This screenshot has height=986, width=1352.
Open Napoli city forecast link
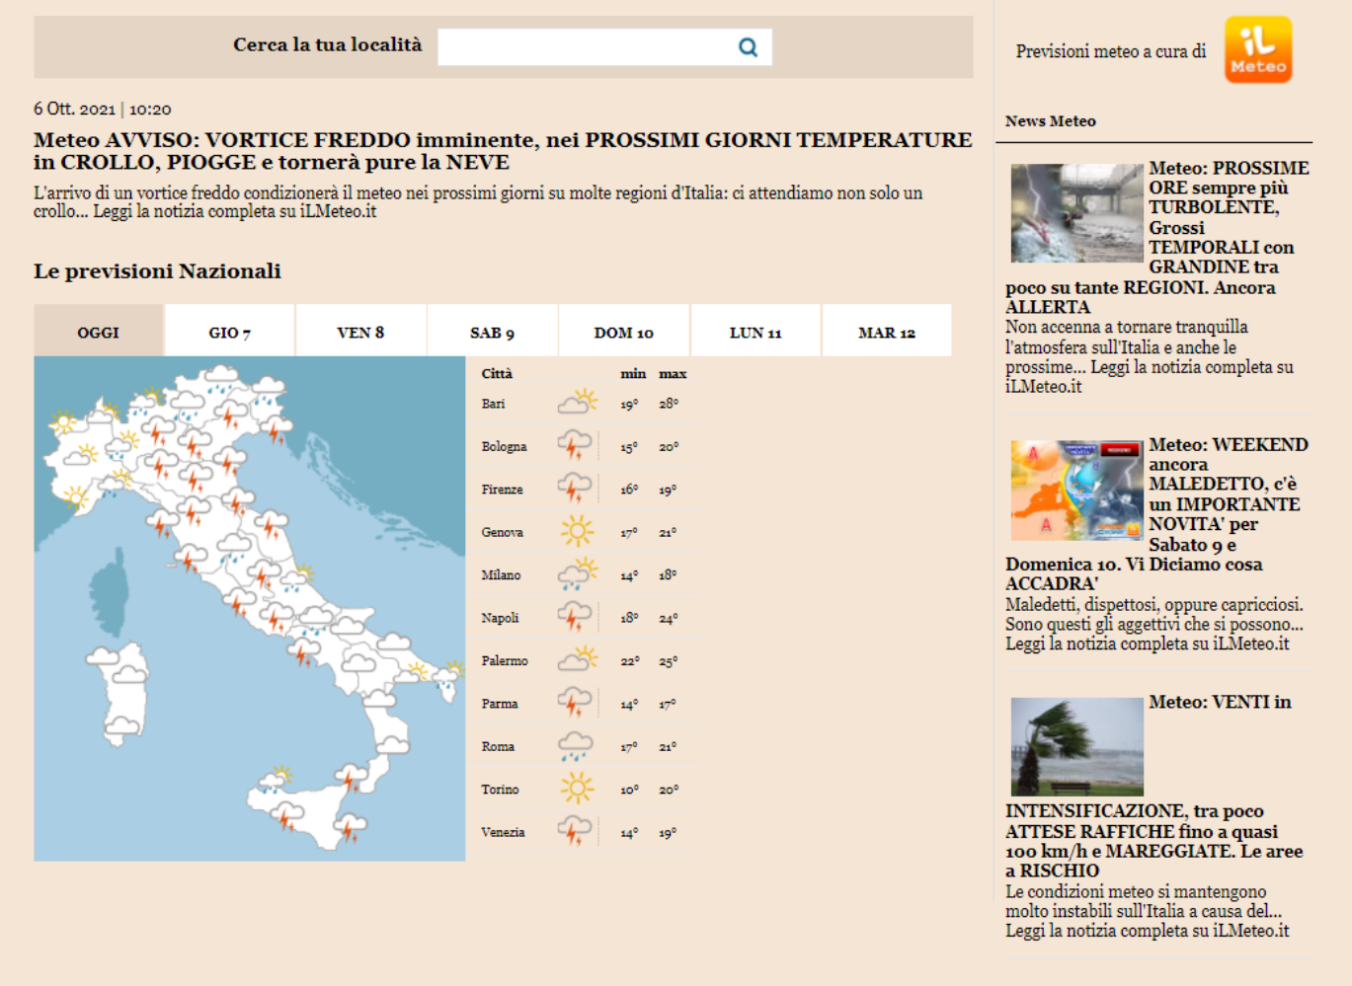coord(500,618)
